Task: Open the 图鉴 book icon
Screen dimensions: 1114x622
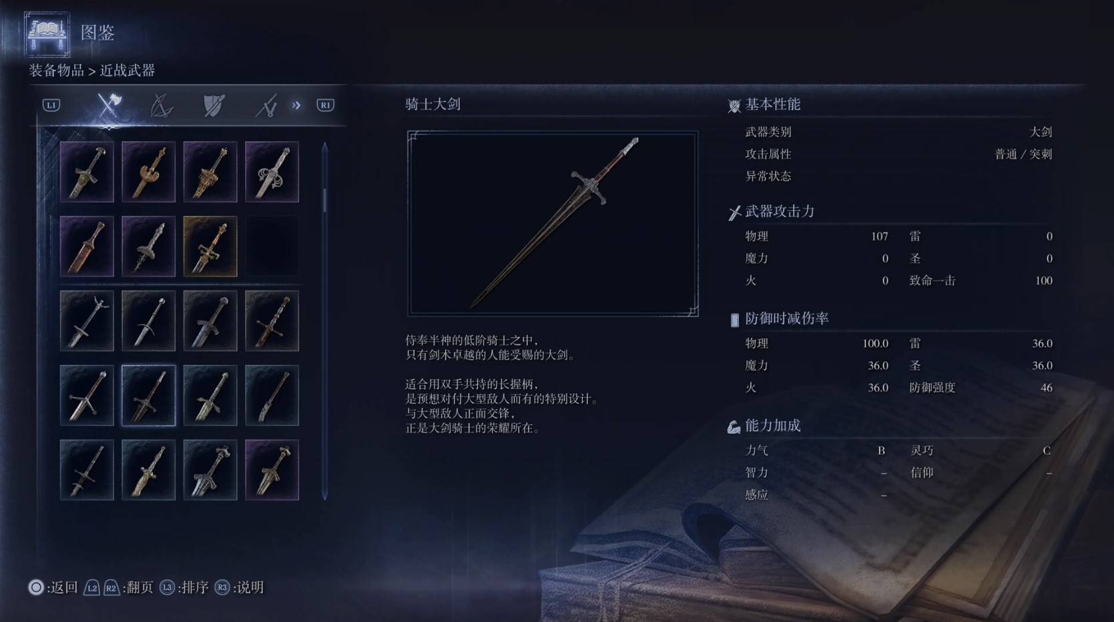Action: pyautogui.click(x=47, y=33)
